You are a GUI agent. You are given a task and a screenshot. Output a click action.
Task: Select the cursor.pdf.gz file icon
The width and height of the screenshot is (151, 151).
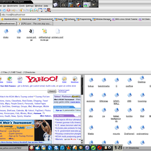pyautogui.click(x=31, y=31)
